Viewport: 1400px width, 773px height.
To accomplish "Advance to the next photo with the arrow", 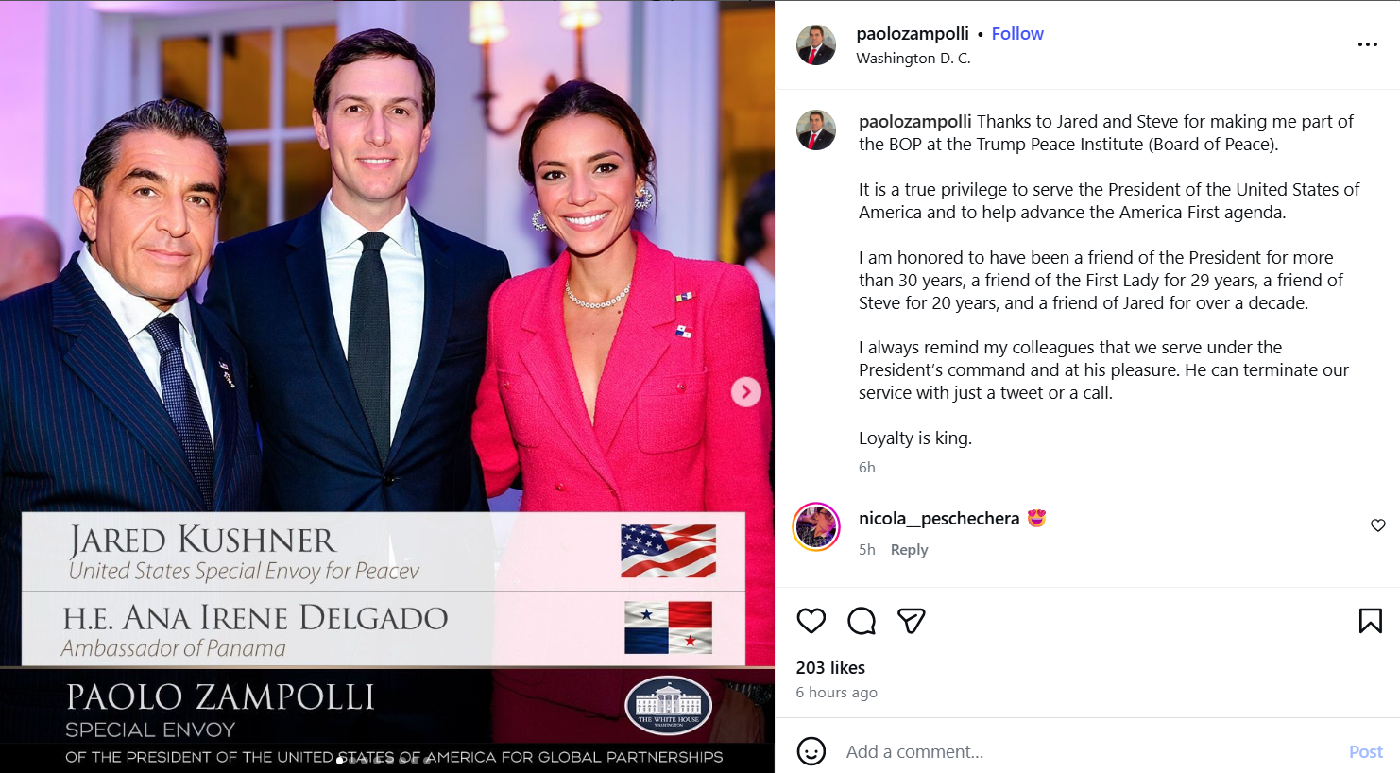I will click(746, 391).
